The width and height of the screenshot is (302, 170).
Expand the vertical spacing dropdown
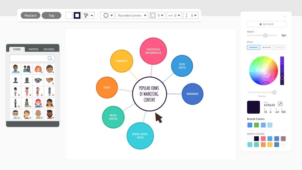[x=191, y=15]
